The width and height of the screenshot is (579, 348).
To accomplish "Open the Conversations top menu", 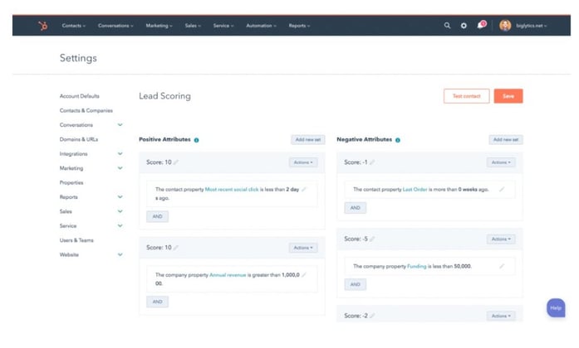I will pyautogui.click(x=115, y=26).
